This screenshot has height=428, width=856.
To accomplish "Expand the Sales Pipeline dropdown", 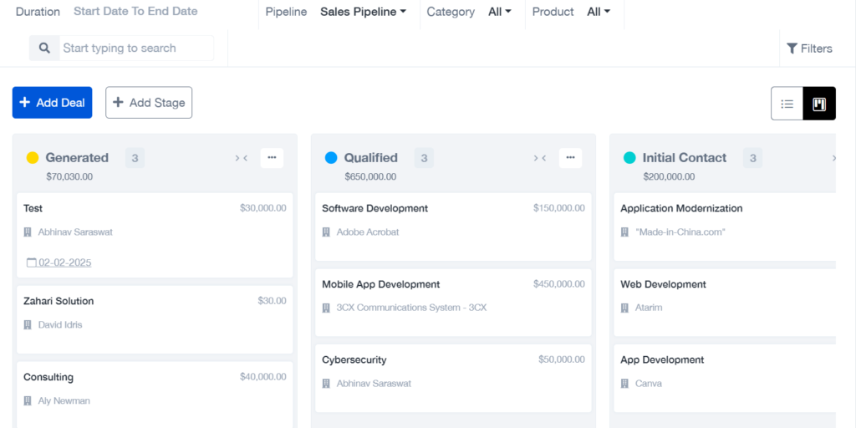I will (363, 12).
